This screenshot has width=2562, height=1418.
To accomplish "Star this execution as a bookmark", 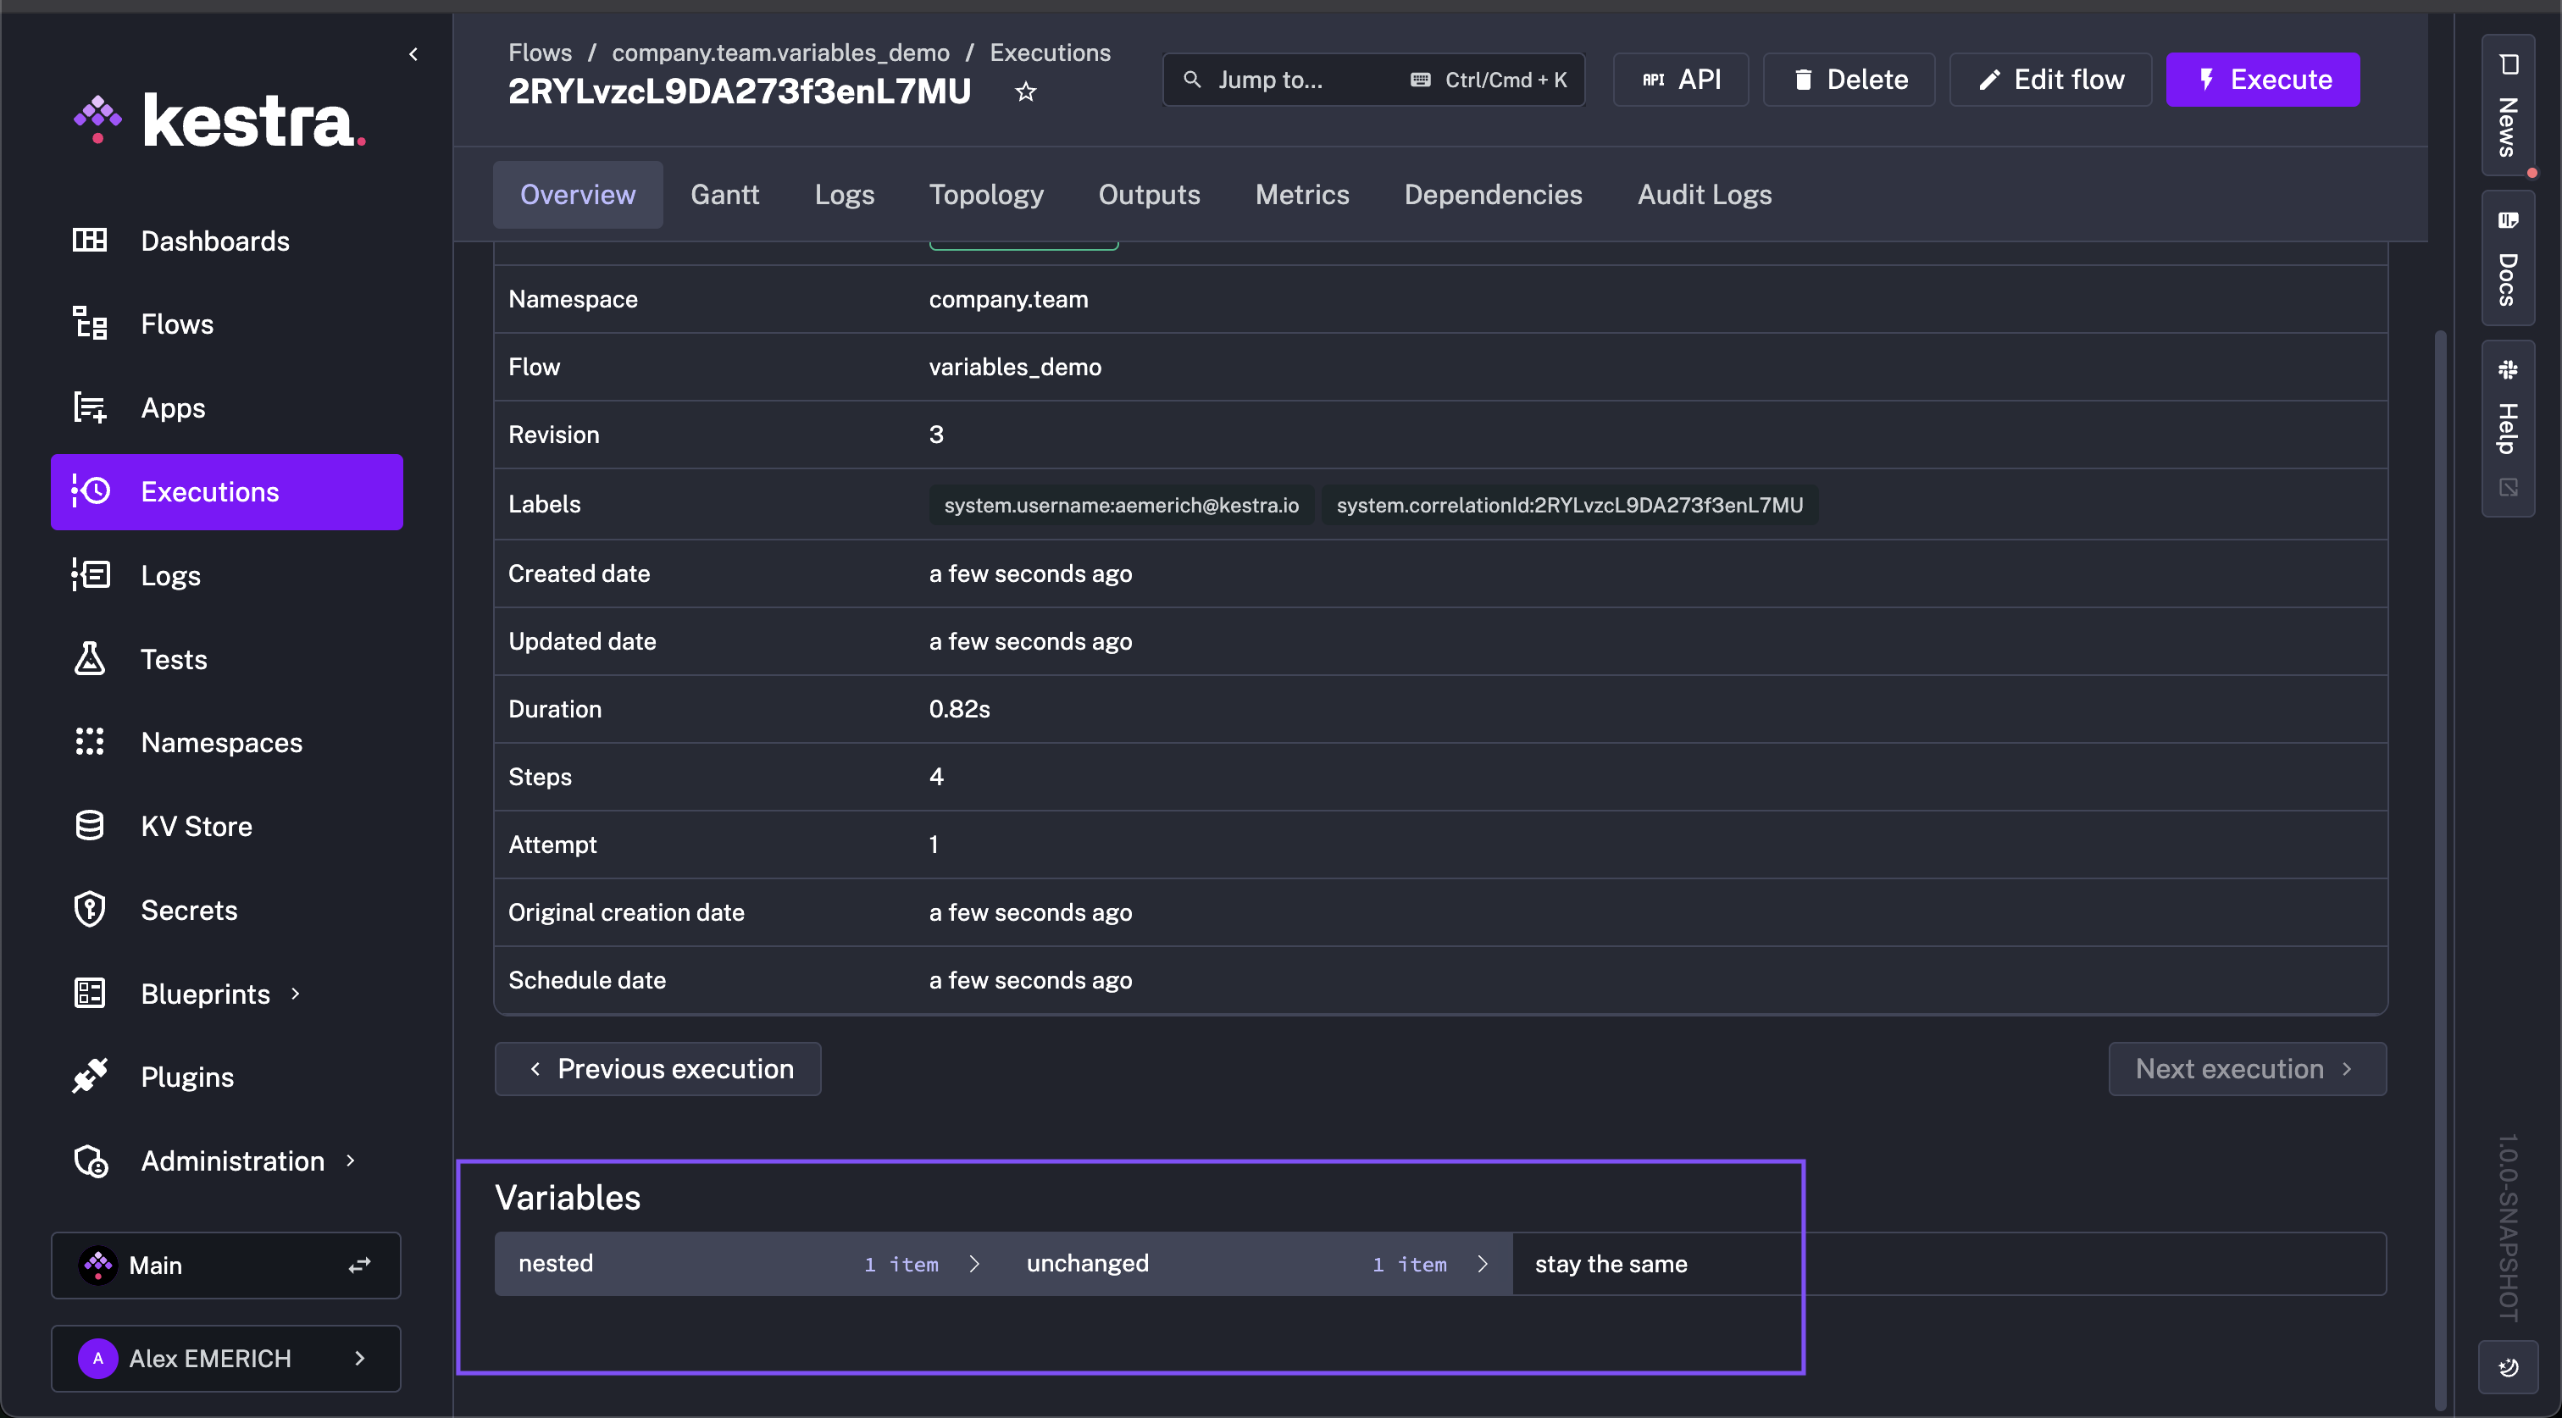I will pyautogui.click(x=1025, y=92).
